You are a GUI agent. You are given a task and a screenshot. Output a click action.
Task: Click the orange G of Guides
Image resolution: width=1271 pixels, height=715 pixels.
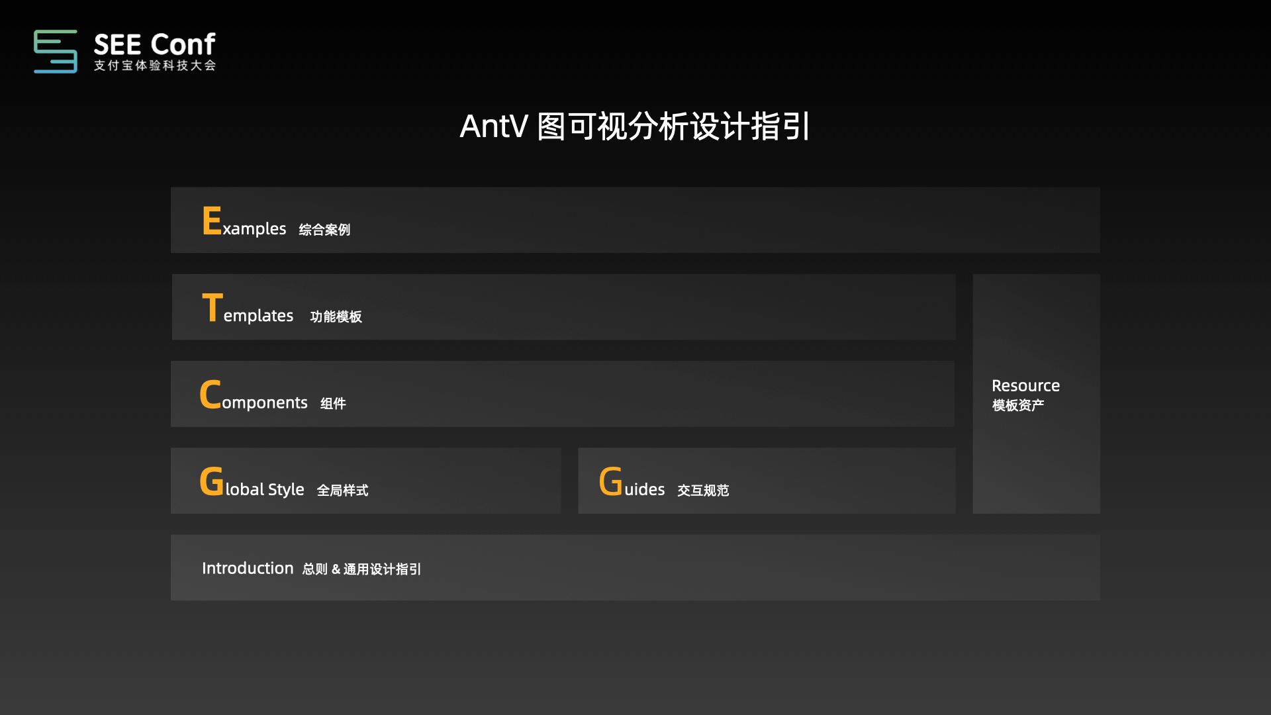coord(611,481)
